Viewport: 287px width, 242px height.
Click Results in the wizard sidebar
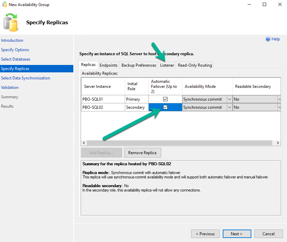click(x=7, y=106)
